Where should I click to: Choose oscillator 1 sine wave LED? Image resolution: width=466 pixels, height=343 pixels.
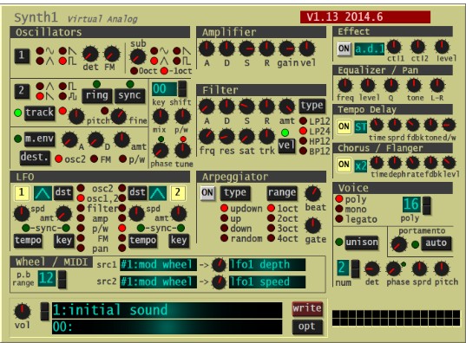pyautogui.click(x=40, y=51)
